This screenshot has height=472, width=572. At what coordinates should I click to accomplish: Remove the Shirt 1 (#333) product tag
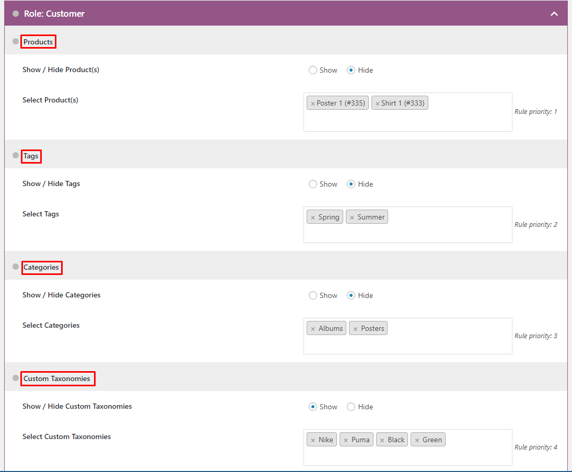[x=379, y=102]
